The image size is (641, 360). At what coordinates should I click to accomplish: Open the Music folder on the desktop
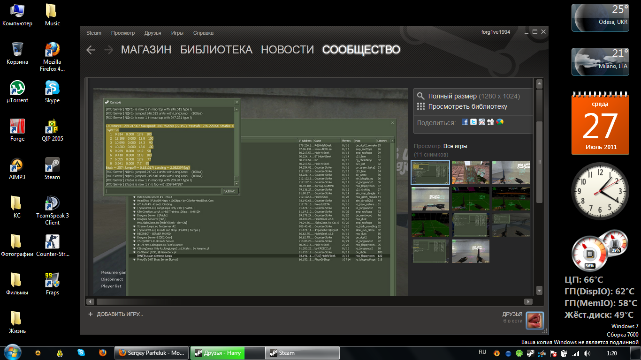pyautogui.click(x=52, y=15)
